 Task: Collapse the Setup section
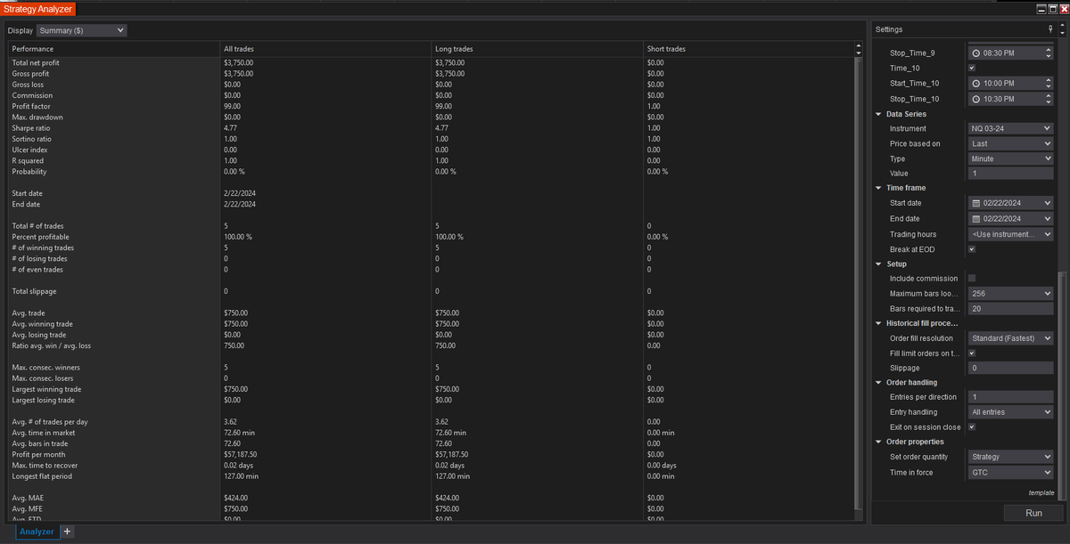coord(878,264)
